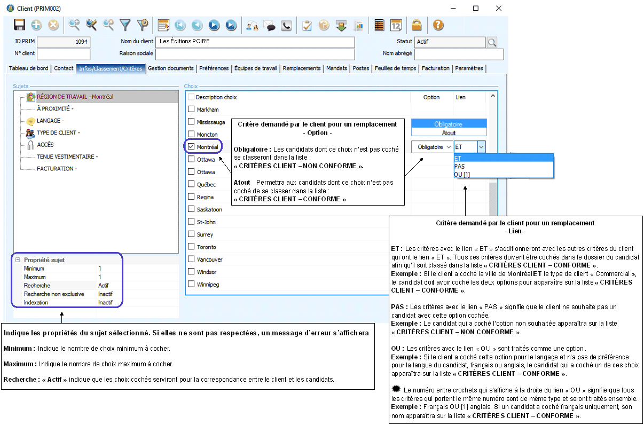Select the LANGAGE subject in tree
The image size is (644, 425).
50,121
